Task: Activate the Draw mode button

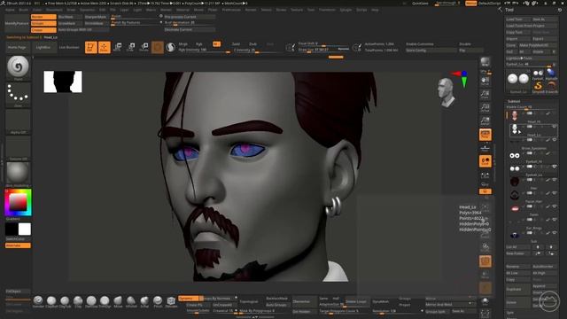Action: 105,47
